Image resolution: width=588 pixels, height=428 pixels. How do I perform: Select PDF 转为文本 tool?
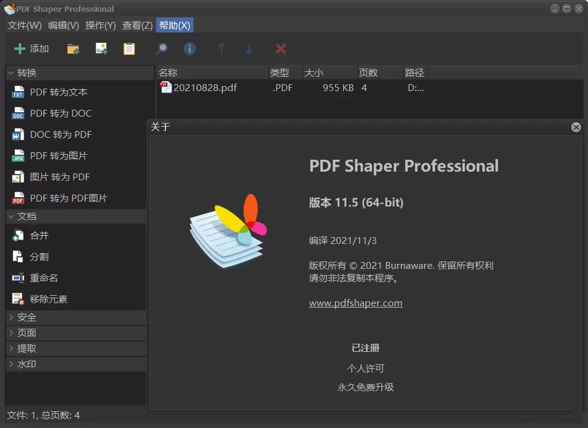click(59, 92)
